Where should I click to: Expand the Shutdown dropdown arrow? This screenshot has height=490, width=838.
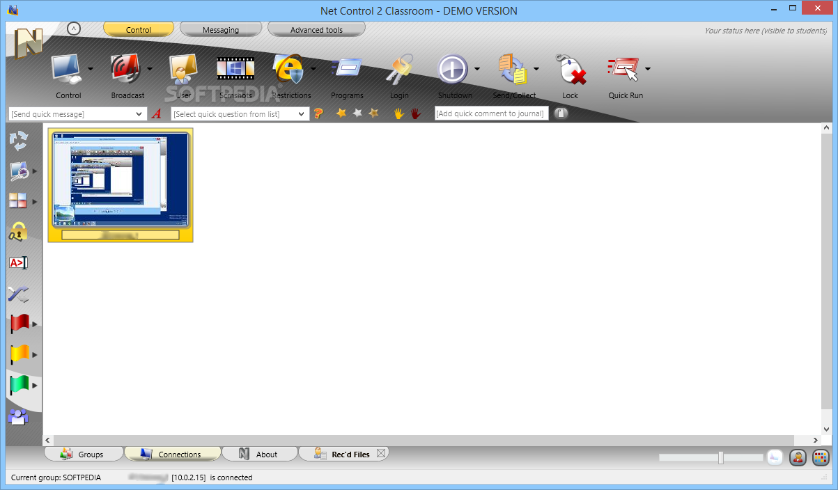click(x=477, y=69)
